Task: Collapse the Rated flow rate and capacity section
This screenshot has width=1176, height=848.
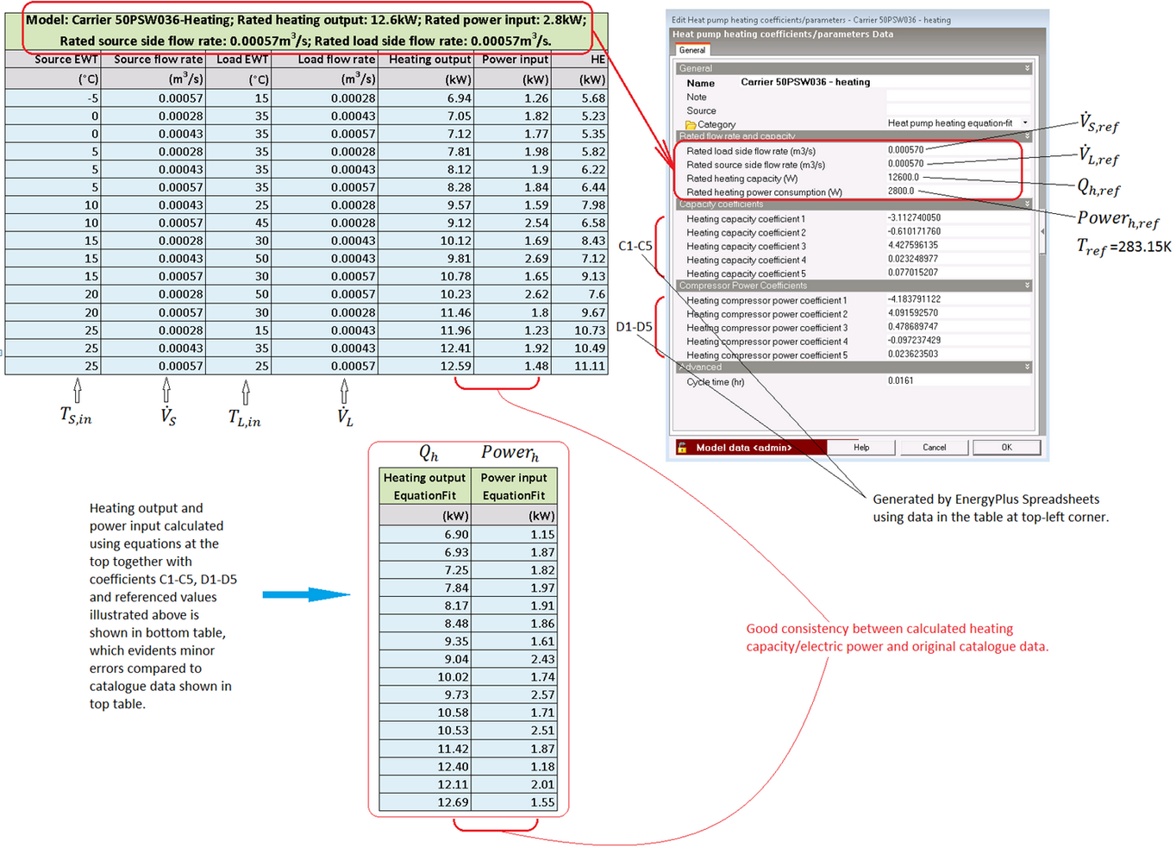Action: (1027, 136)
